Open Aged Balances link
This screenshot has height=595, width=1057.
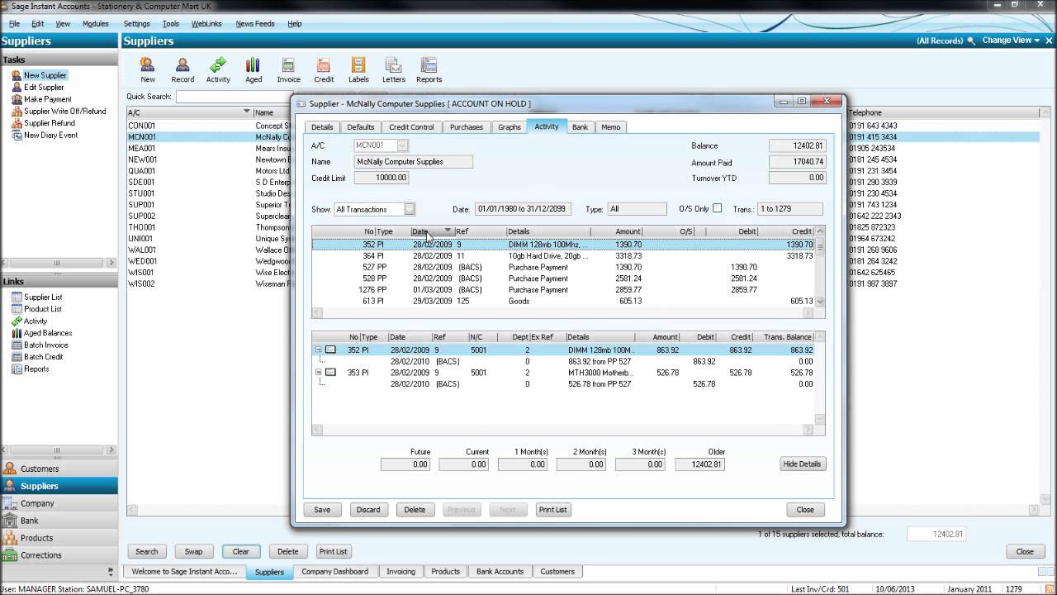click(48, 333)
